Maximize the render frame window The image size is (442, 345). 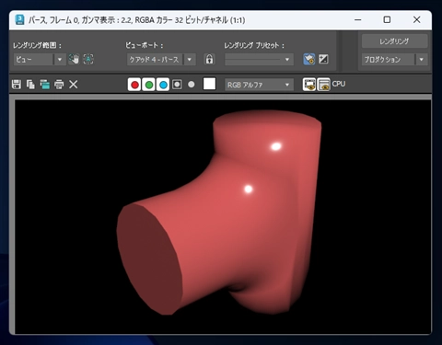coord(387,20)
